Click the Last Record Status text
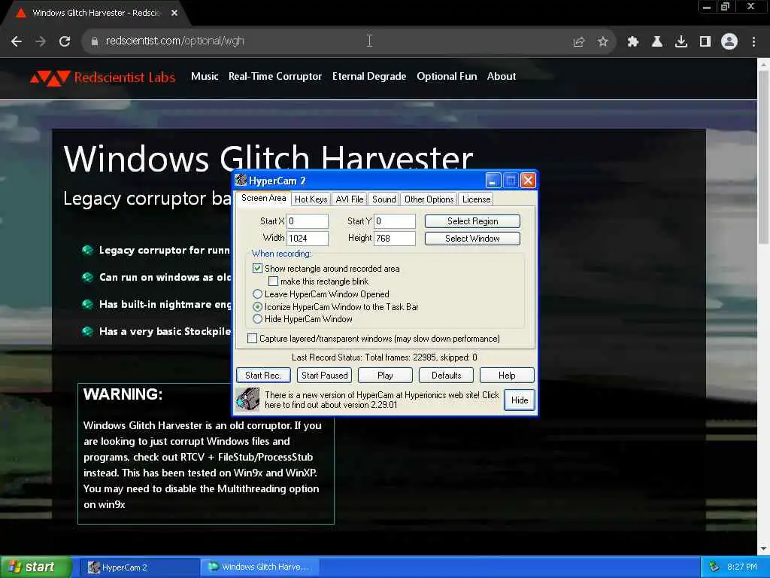The width and height of the screenshot is (770, 578). (384, 357)
